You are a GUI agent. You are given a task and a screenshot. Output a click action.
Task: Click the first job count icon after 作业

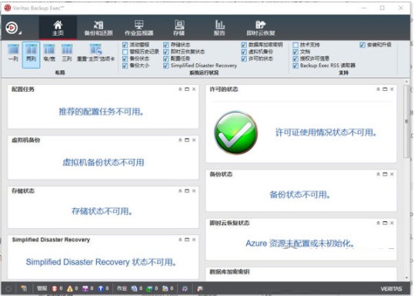pyautogui.click(x=135, y=288)
